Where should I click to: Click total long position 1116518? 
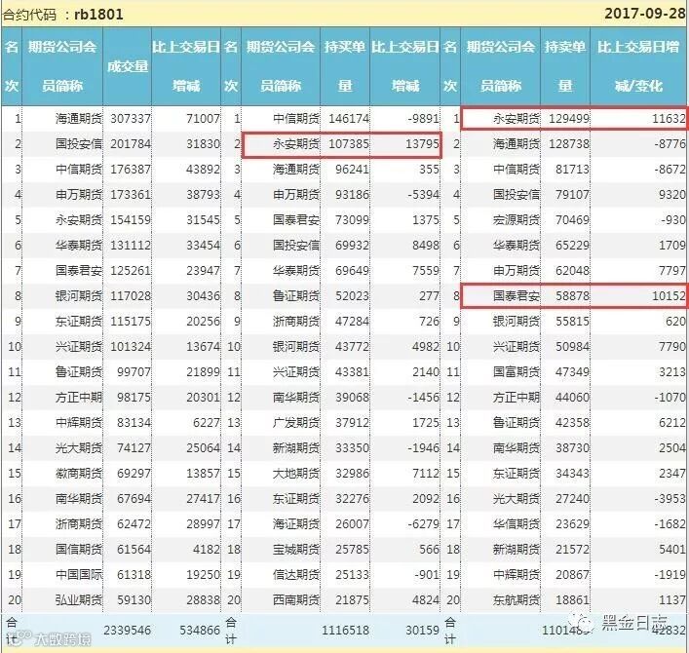tap(345, 631)
